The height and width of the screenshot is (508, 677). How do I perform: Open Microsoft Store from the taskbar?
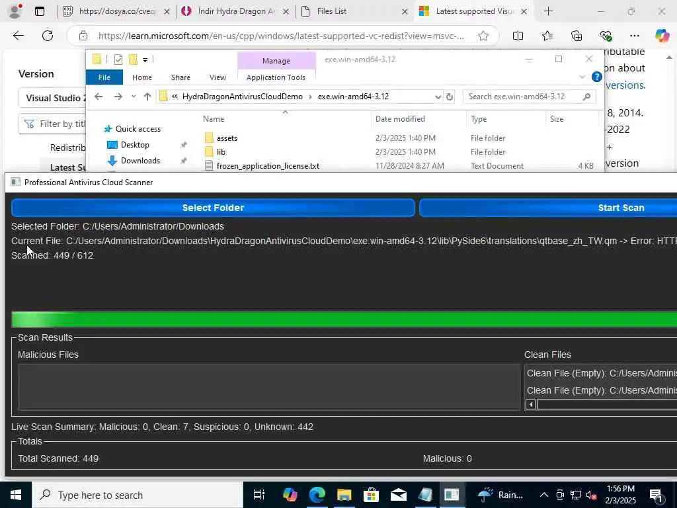[x=371, y=495]
